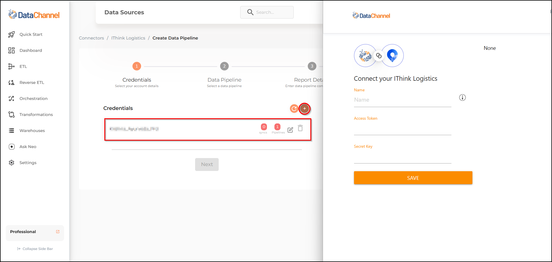Click the info icon beside Name field
Image resolution: width=552 pixels, height=262 pixels.
coord(462,98)
